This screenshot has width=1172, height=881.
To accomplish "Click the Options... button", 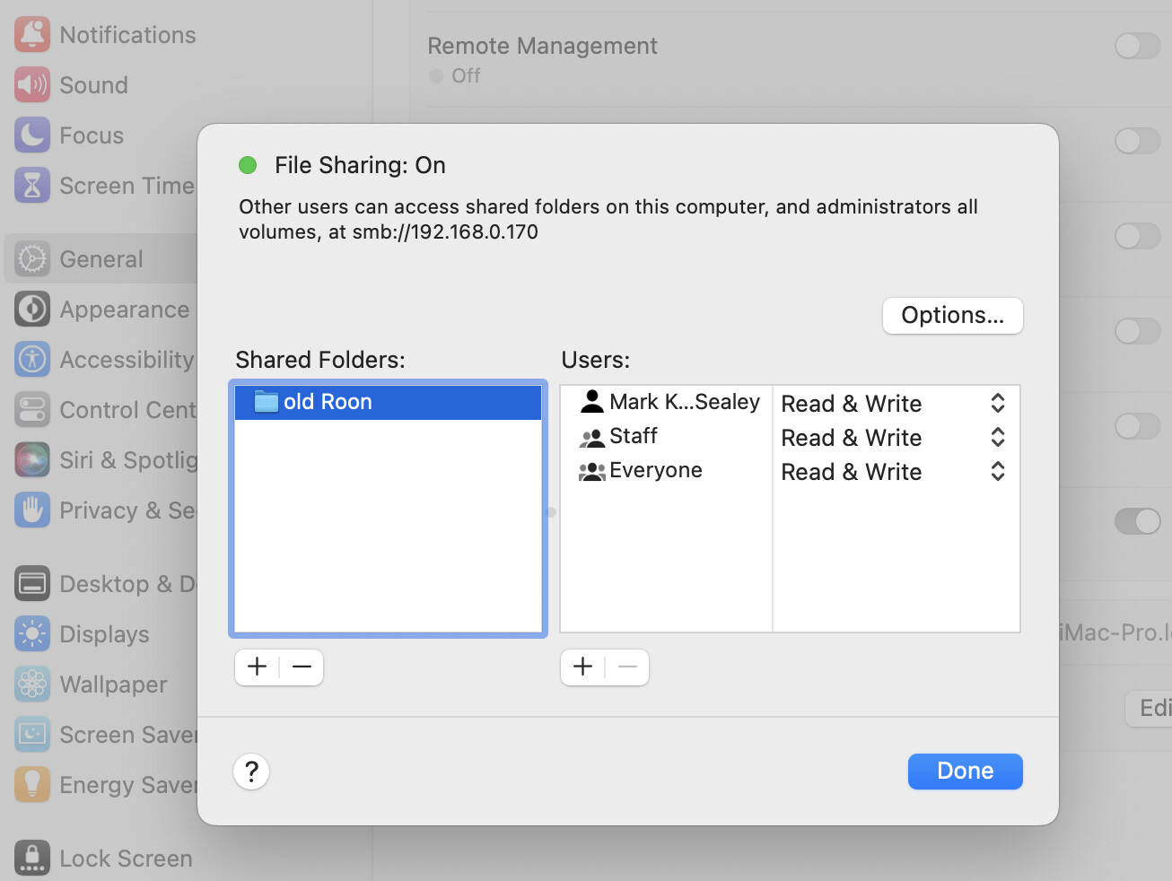I will point(952,316).
